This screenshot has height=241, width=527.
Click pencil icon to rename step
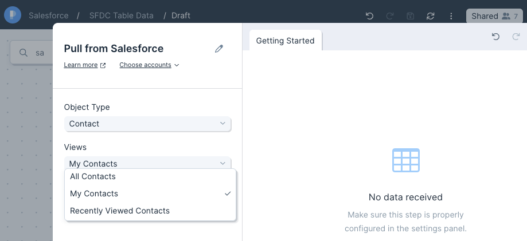click(219, 49)
